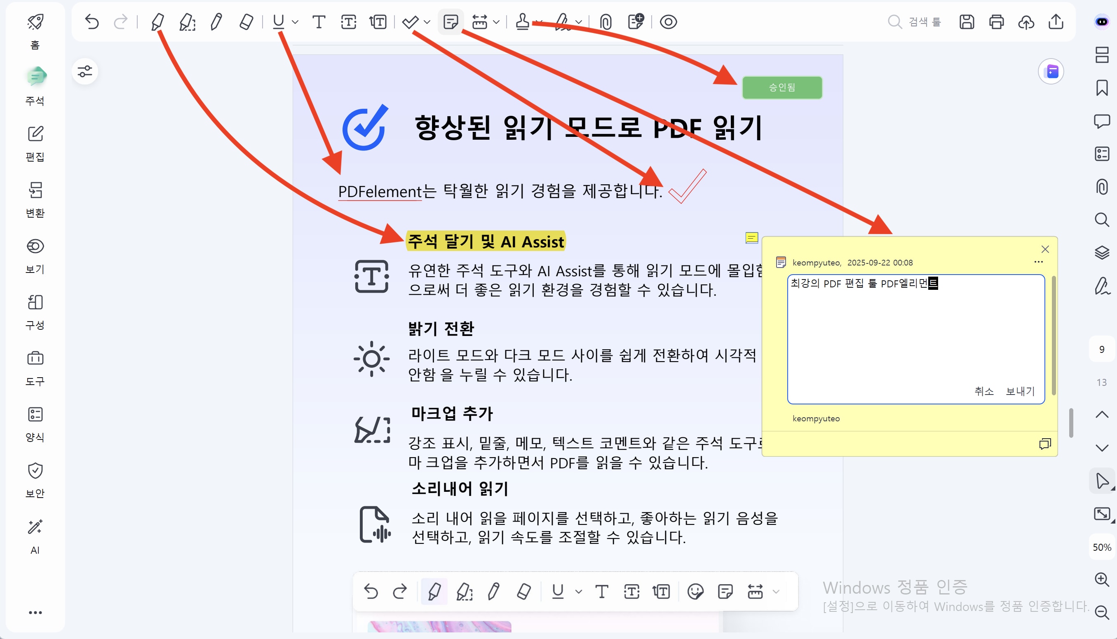Toggle annotation visibility eye icon
Viewport: 1117px width, 639px height.
click(668, 21)
